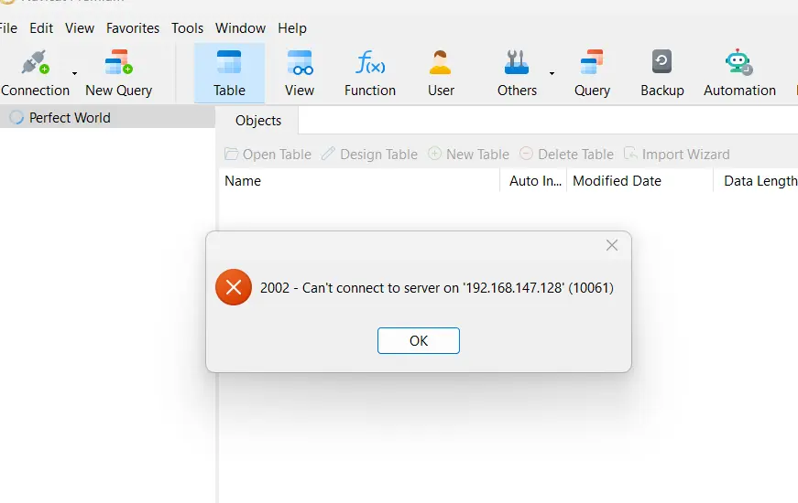This screenshot has height=503, width=798.
Task: Click the Function f(x) icon
Action: 370,62
